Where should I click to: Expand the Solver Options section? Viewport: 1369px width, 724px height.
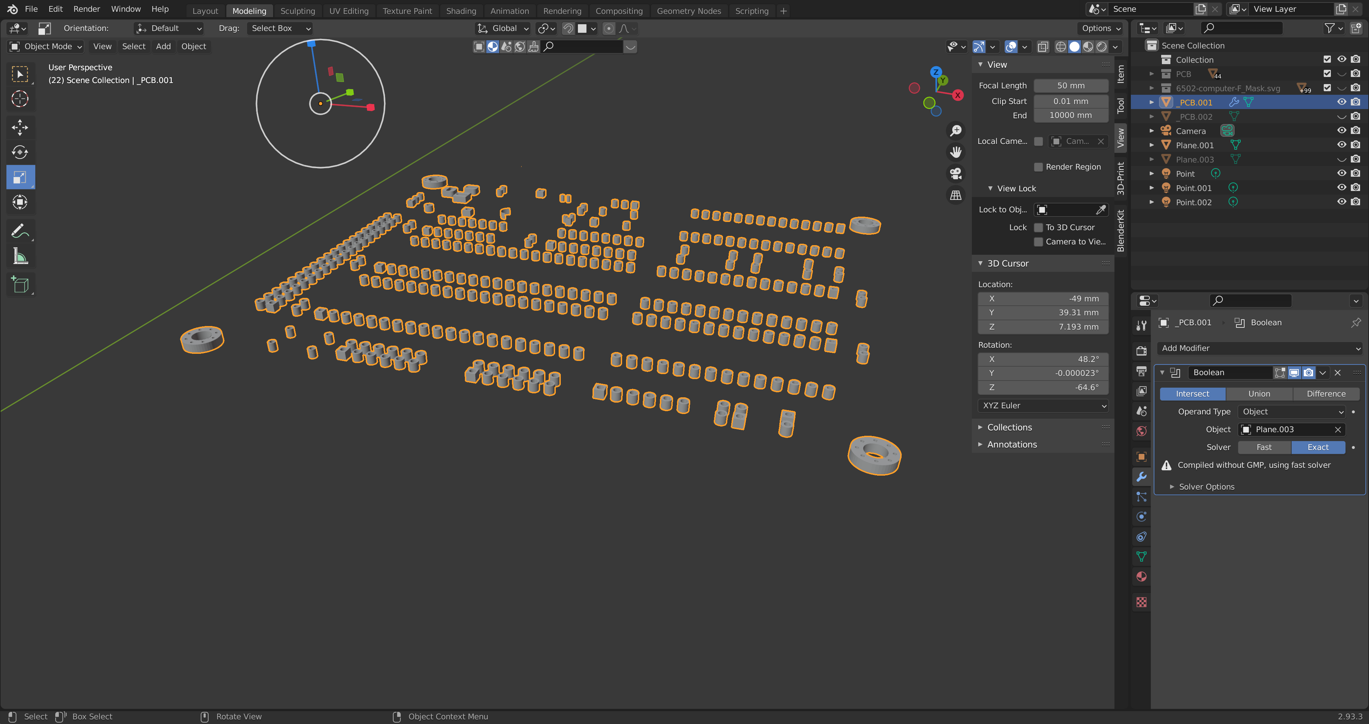[x=1206, y=487]
